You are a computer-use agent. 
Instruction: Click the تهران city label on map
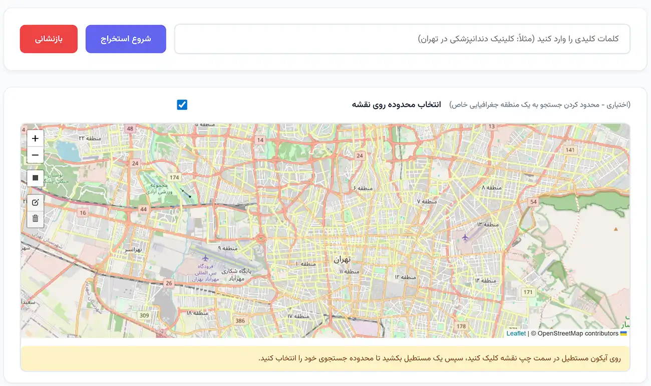click(x=342, y=259)
